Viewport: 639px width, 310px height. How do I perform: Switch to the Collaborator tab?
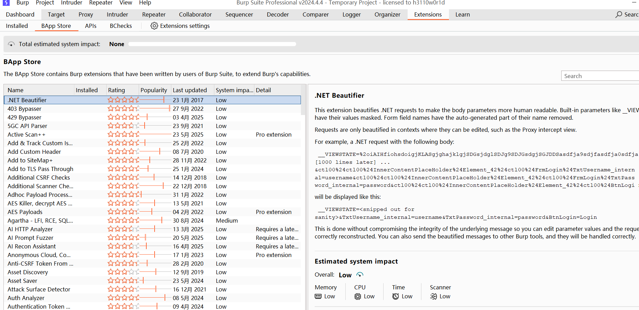[195, 14]
